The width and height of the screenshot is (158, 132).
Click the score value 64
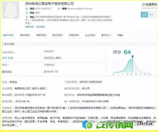coord(127,52)
